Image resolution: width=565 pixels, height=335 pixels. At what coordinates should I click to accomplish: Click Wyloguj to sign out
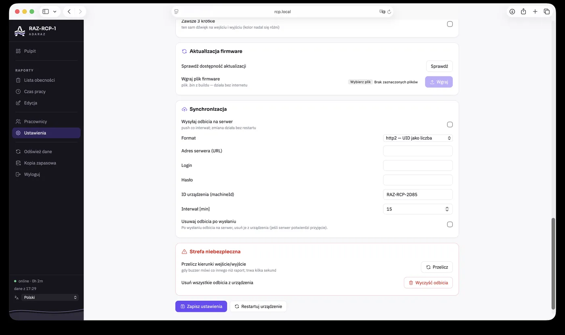click(x=46, y=174)
